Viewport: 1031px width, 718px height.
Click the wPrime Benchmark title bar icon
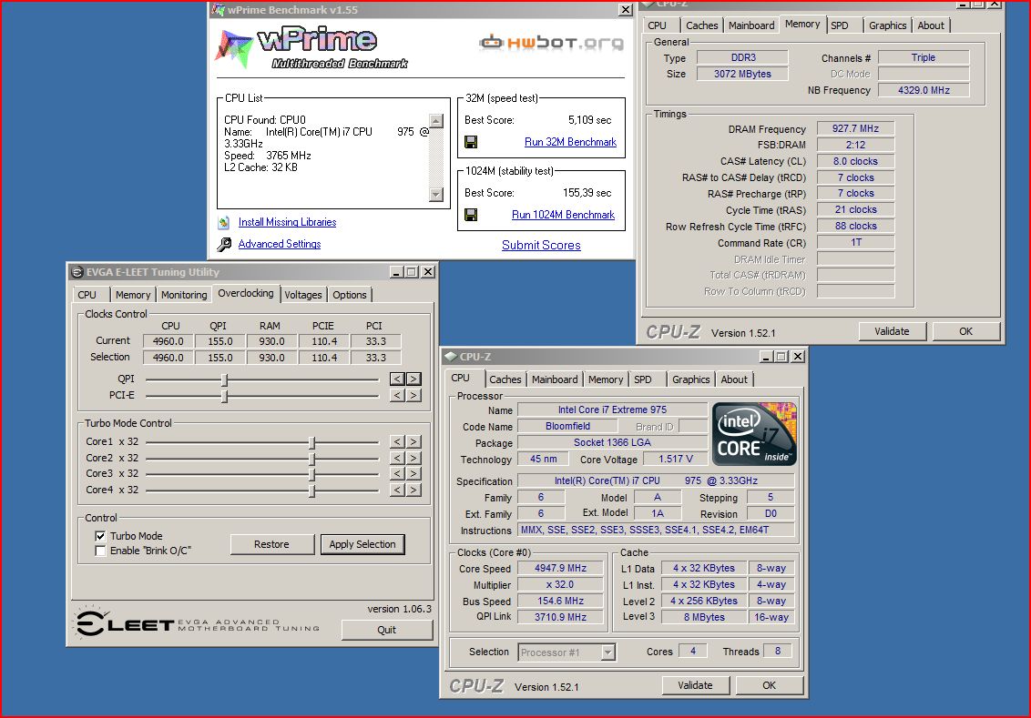[218, 10]
